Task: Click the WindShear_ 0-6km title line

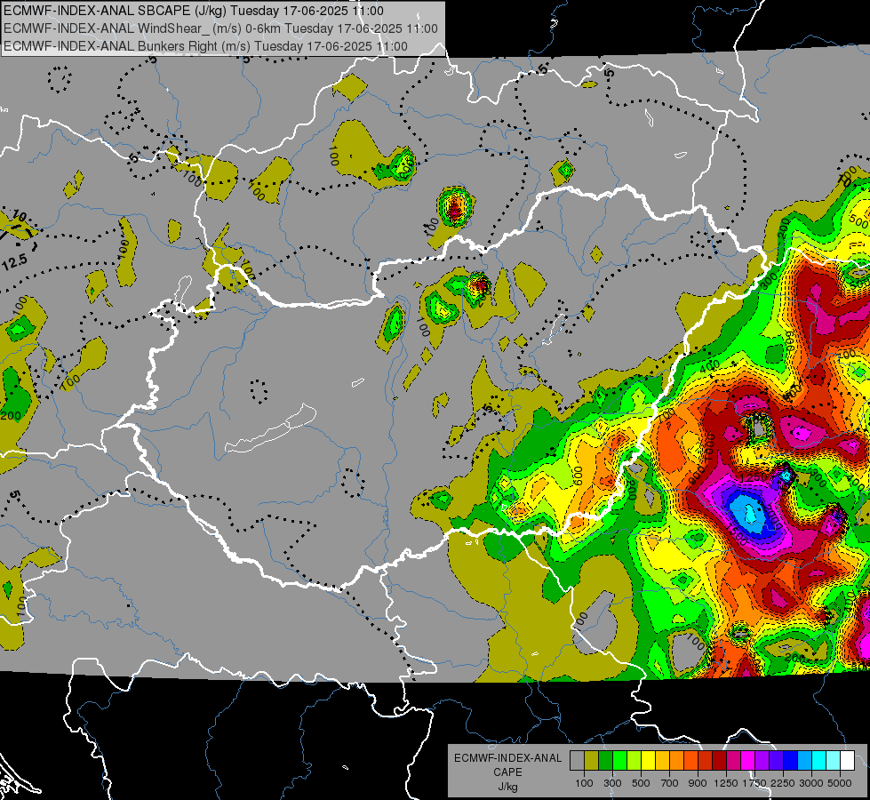Action: click(220, 28)
